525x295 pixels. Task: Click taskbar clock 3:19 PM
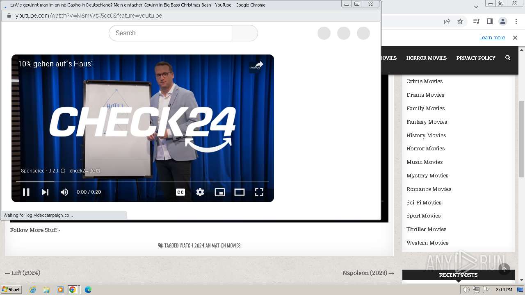[504, 290]
